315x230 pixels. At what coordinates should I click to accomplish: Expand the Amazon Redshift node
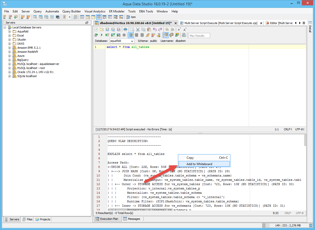pyautogui.click(x=10, y=52)
